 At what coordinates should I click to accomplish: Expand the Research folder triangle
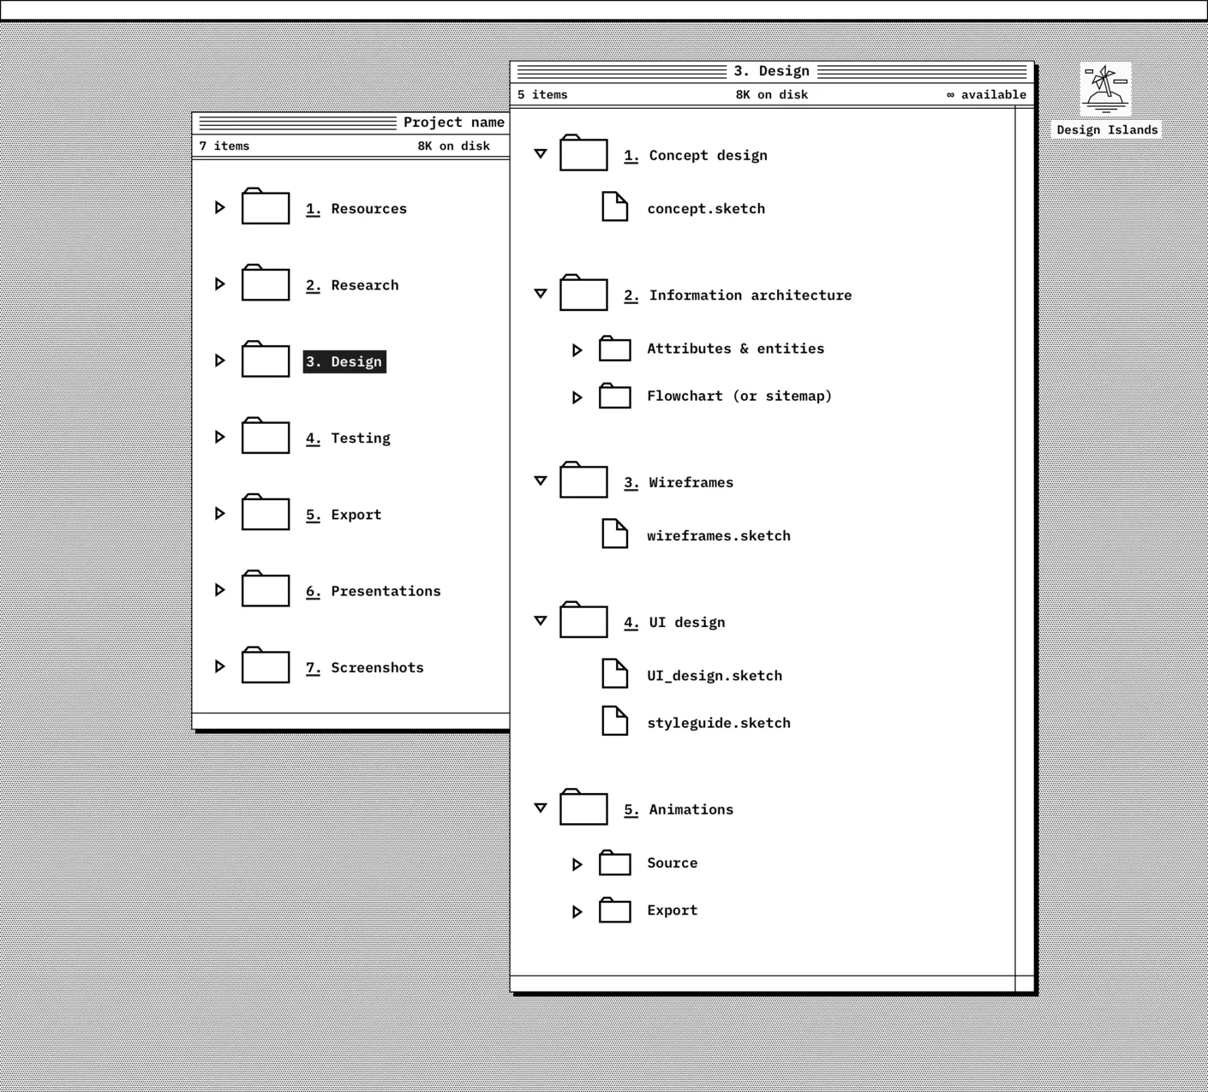click(x=220, y=284)
